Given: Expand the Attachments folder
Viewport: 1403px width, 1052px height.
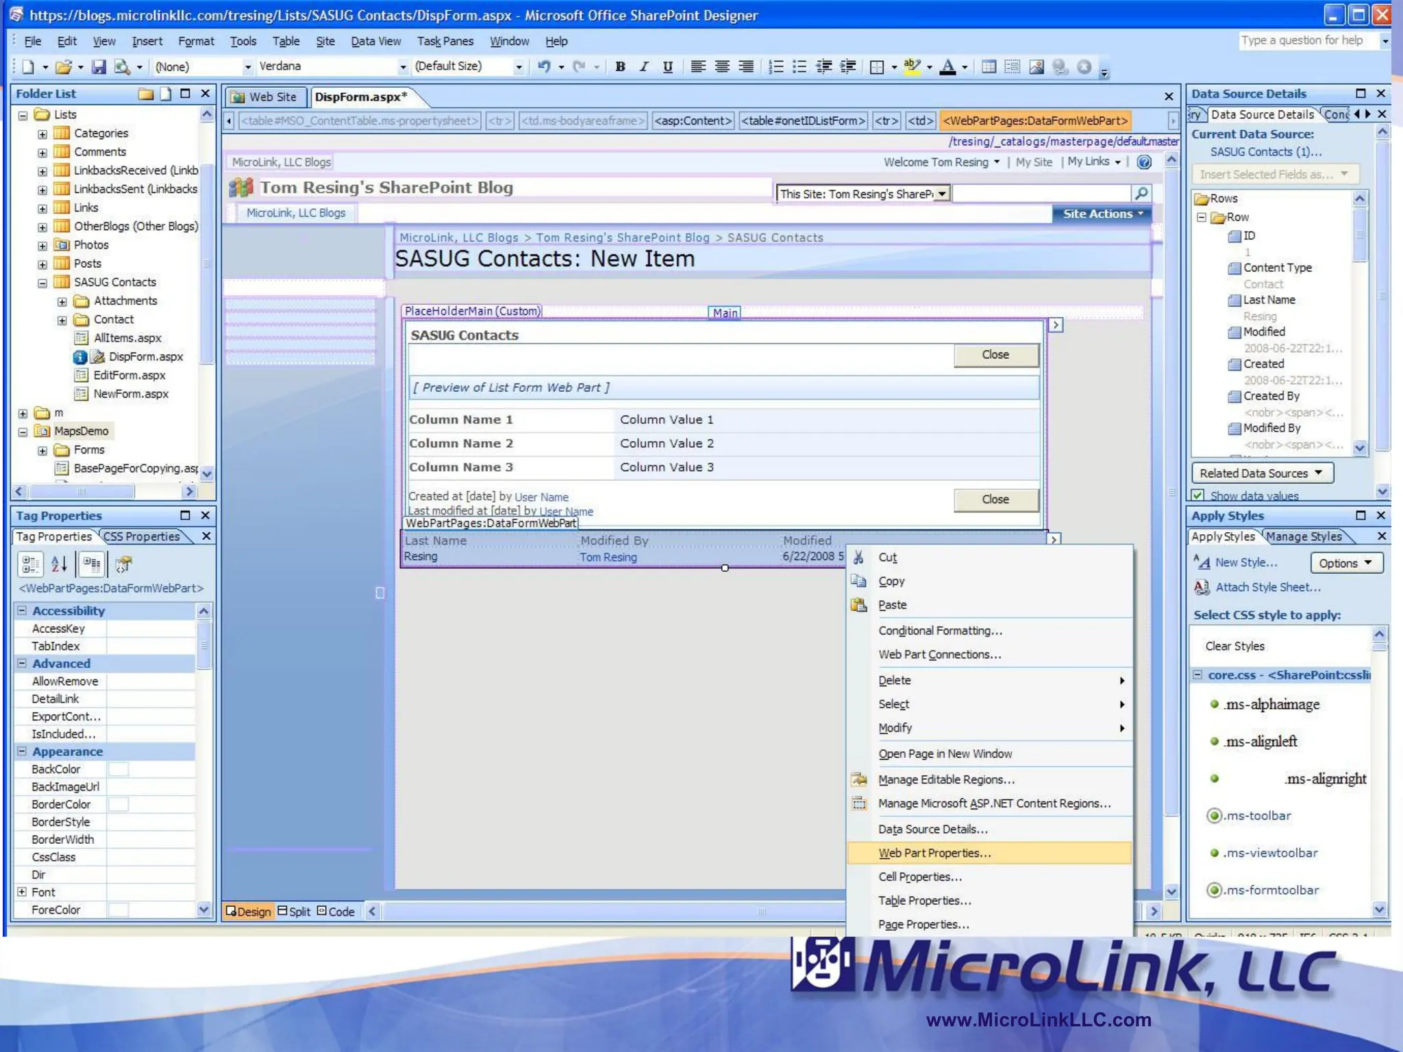Looking at the screenshot, I should [x=62, y=301].
